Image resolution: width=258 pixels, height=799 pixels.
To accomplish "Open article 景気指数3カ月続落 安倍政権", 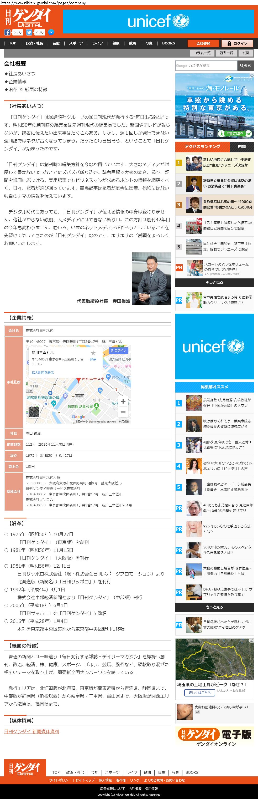I will (x=214, y=403).
